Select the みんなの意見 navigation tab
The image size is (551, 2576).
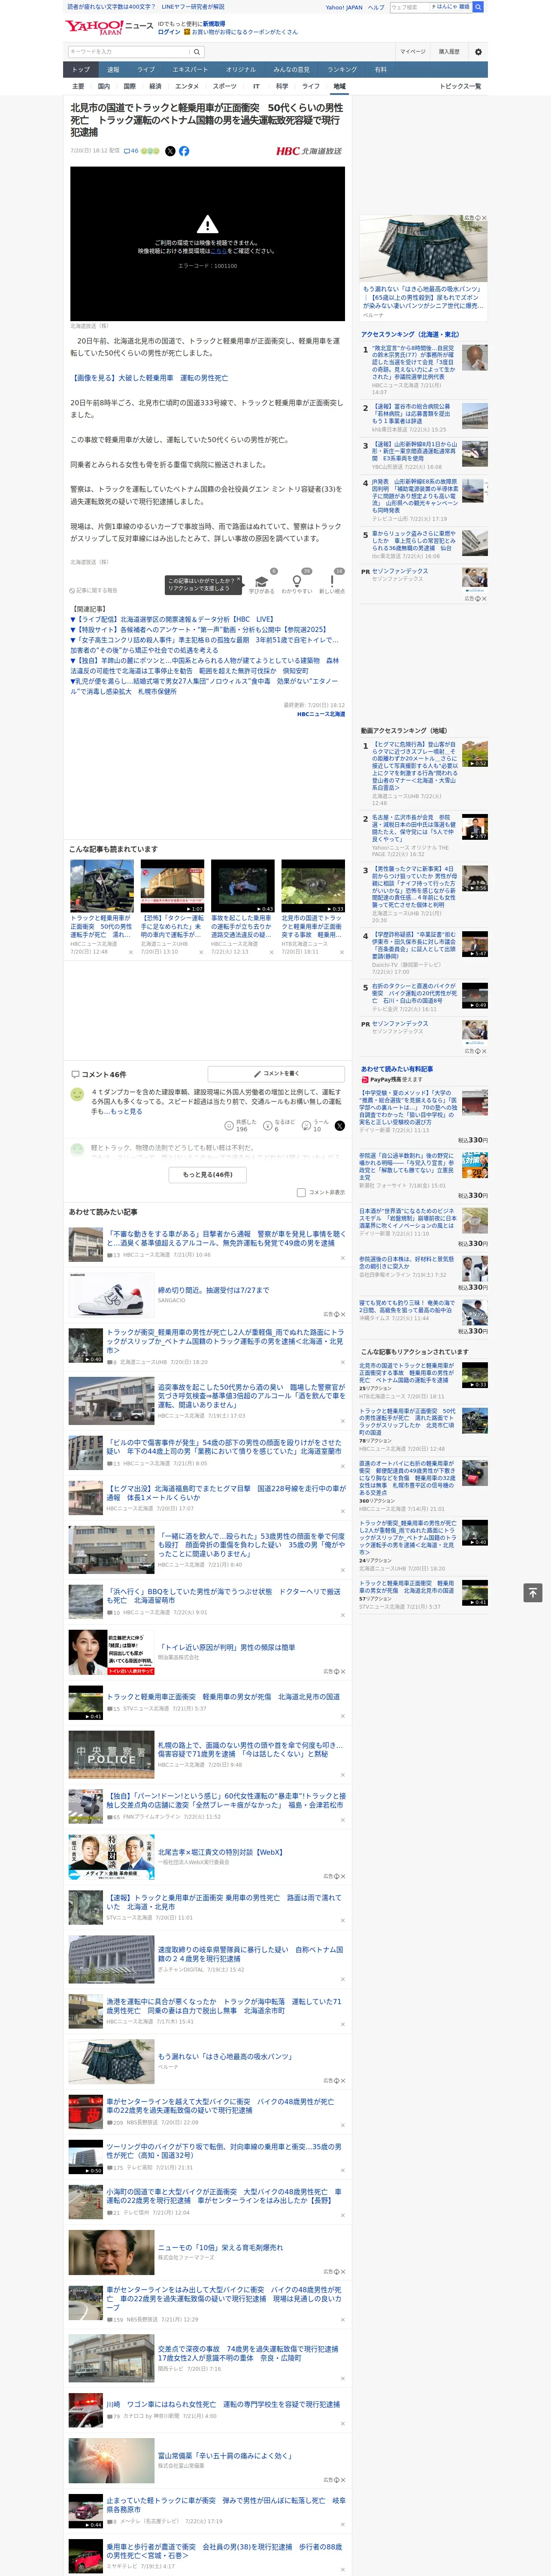pos(292,70)
